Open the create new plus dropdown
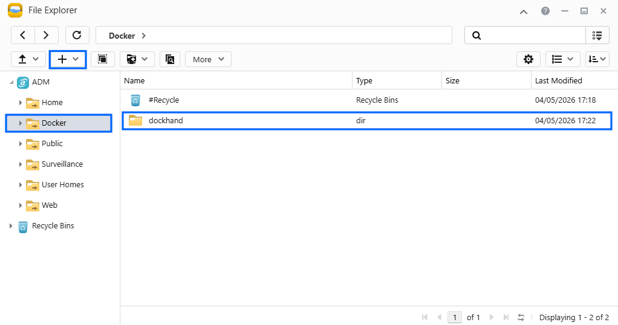618x325 pixels. tap(68, 59)
